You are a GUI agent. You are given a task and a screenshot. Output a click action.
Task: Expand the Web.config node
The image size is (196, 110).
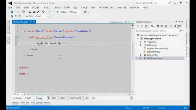[141, 55]
